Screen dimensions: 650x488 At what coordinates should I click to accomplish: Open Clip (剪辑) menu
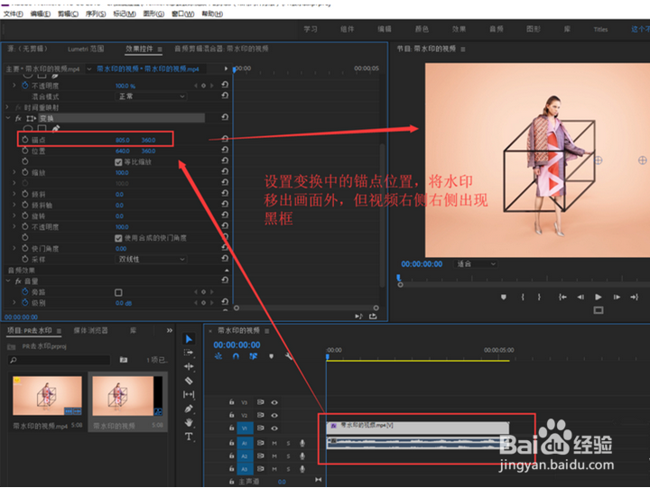[x=68, y=14]
